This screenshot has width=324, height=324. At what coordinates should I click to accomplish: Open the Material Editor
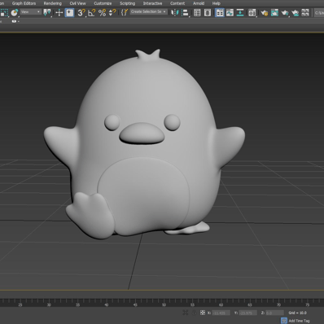pyautogui.click(x=252, y=12)
